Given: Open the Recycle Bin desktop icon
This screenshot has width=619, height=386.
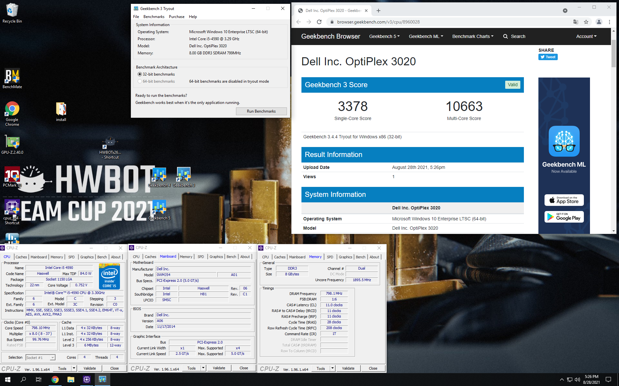Looking at the screenshot, I should click(12, 13).
